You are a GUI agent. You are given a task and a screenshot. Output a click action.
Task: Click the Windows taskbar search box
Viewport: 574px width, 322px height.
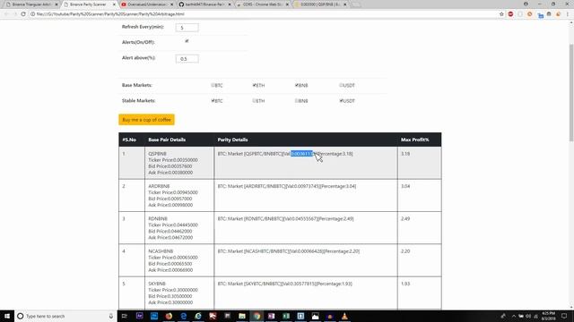point(65,316)
